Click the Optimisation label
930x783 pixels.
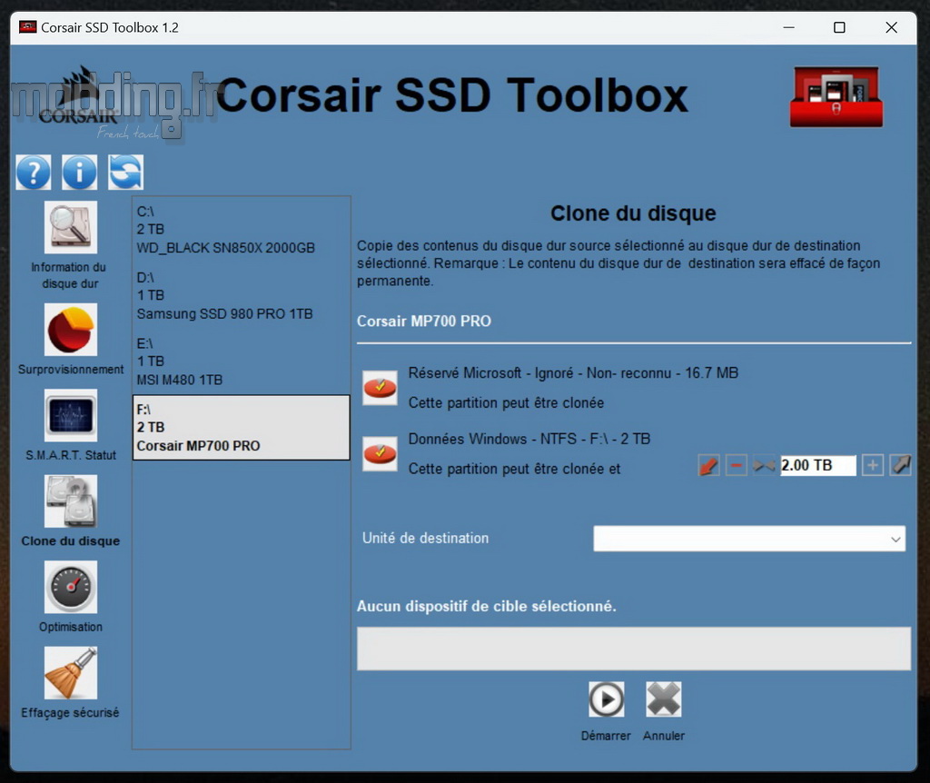point(71,627)
